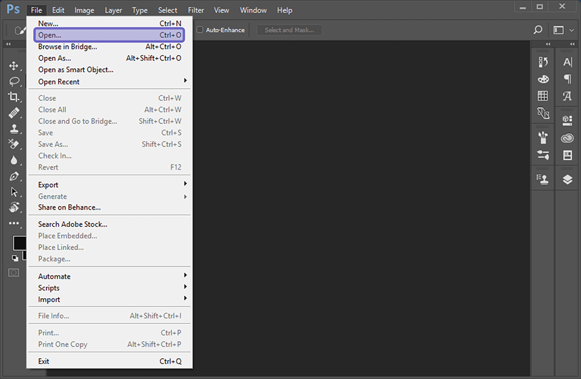Open the Brushes cup panel icon
Screen dimensions: 581x379
543,138
